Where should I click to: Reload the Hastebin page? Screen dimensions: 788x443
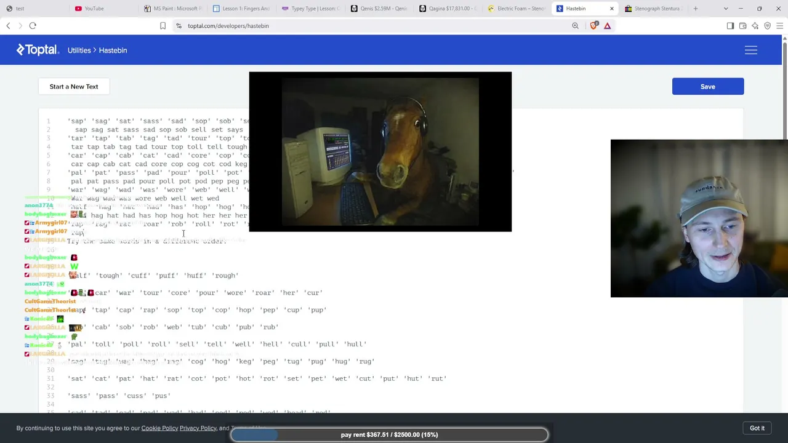[33, 26]
